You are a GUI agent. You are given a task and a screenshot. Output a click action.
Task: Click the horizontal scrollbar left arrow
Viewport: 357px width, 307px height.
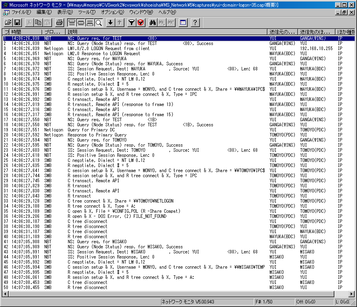pyautogui.click(x=5, y=294)
